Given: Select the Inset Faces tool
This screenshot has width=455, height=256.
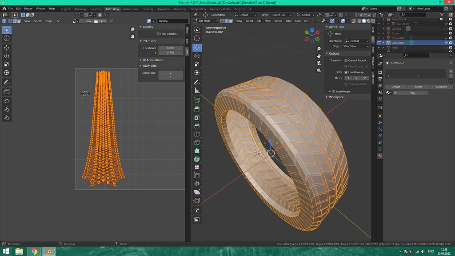Looking at the screenshot, I should (x=197, y=117).
